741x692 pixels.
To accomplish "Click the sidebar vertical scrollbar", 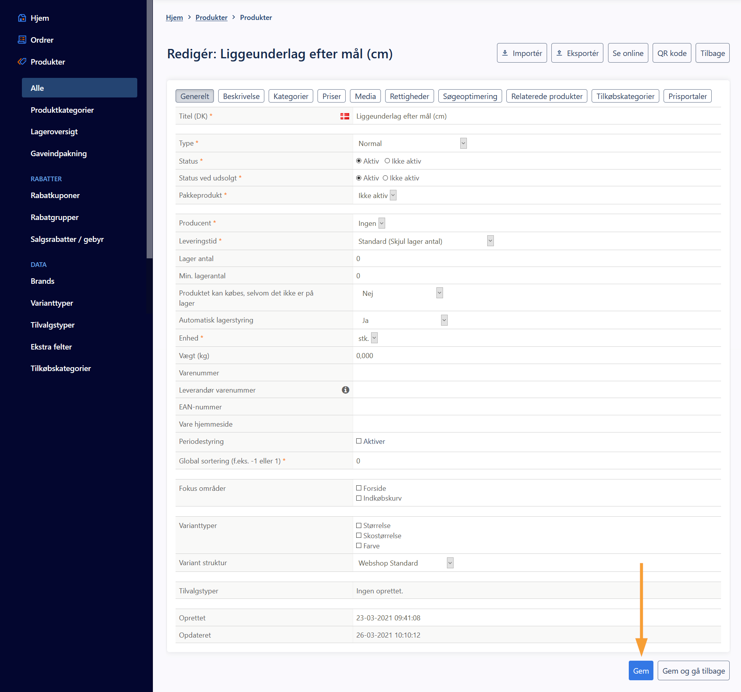I will coord(149,129).
